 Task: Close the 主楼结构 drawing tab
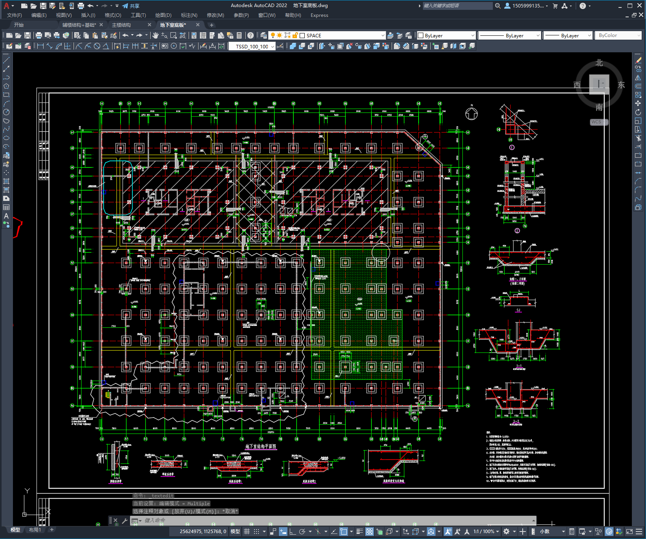pos(149,25)
